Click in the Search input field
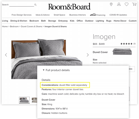 (22, 5)
